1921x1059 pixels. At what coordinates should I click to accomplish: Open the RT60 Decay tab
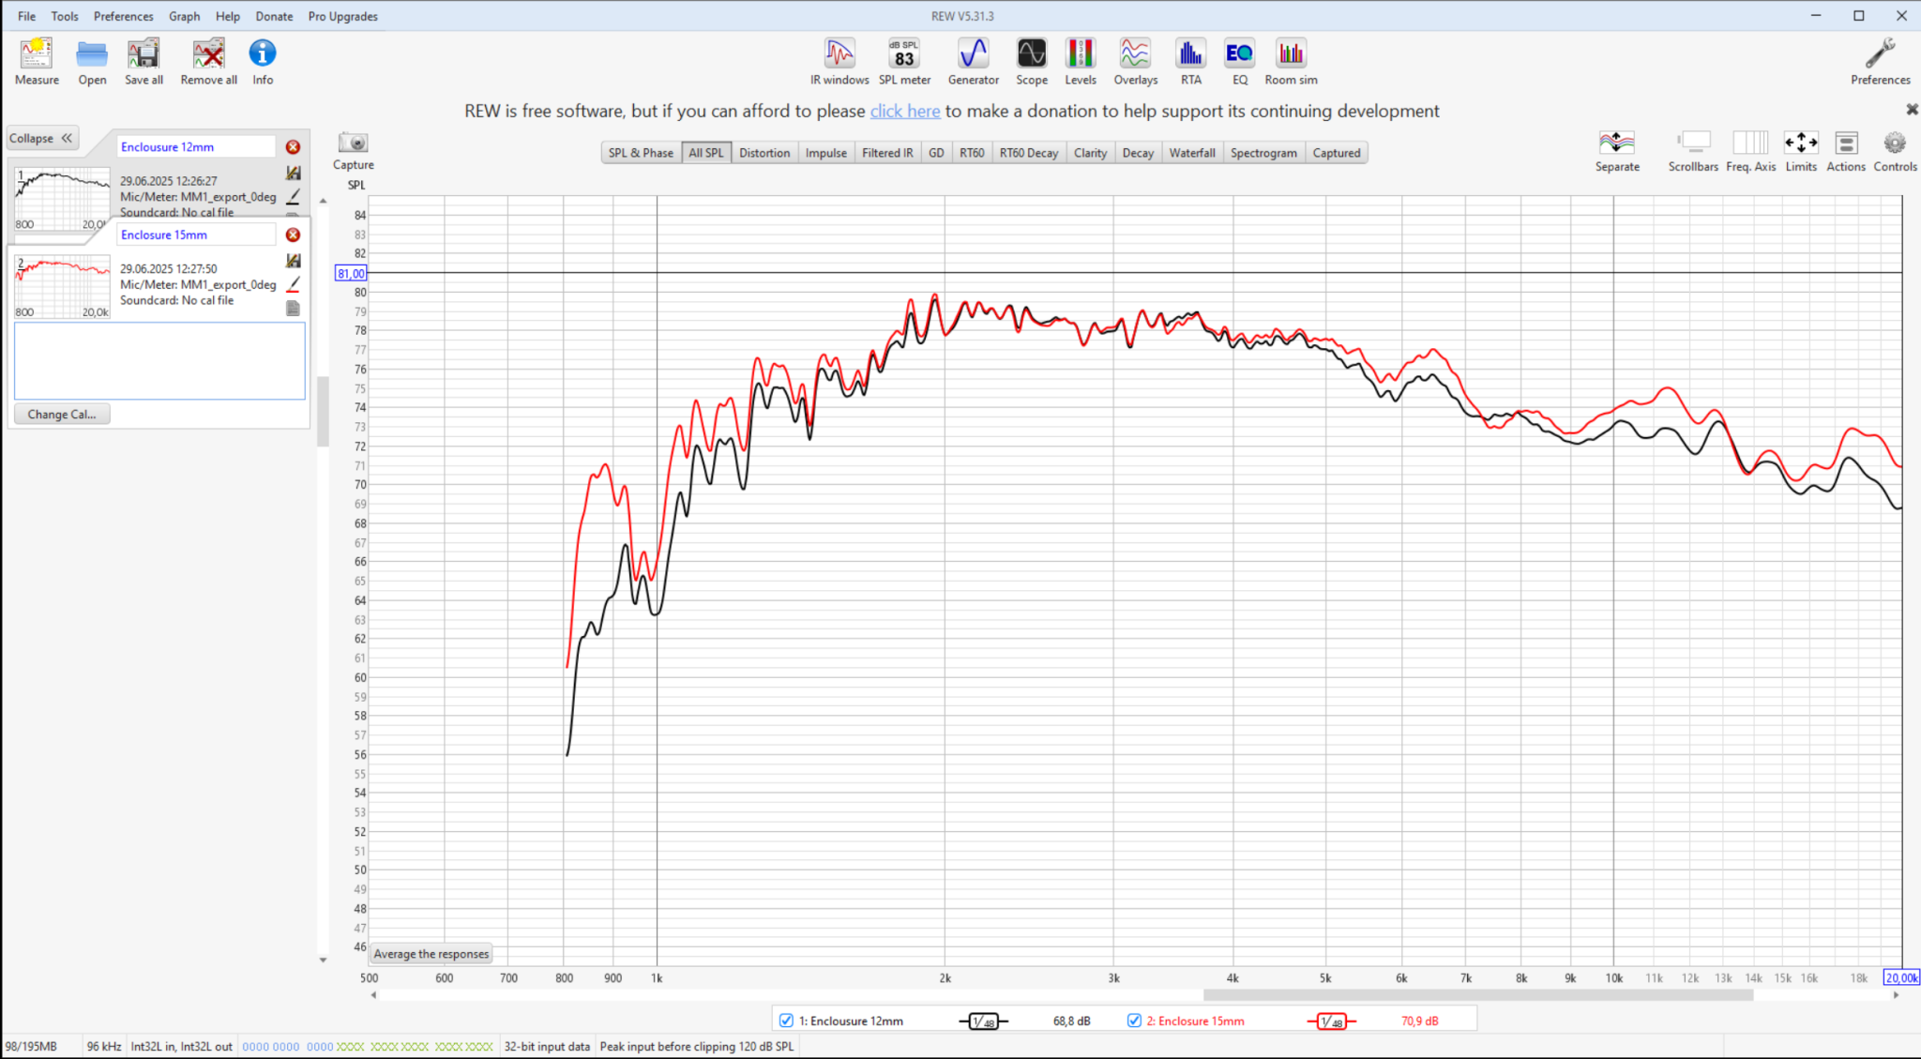click(1028, 153)
